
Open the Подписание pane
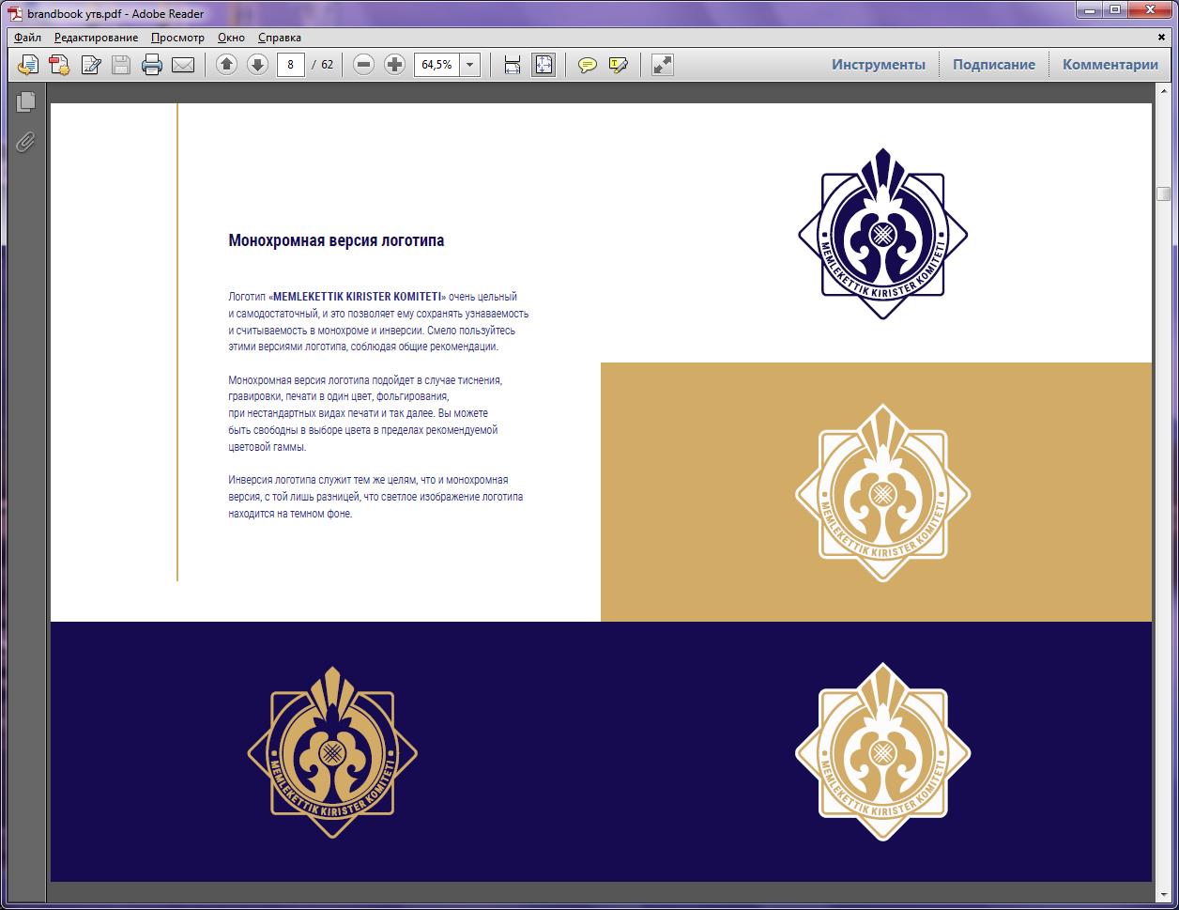994,65
